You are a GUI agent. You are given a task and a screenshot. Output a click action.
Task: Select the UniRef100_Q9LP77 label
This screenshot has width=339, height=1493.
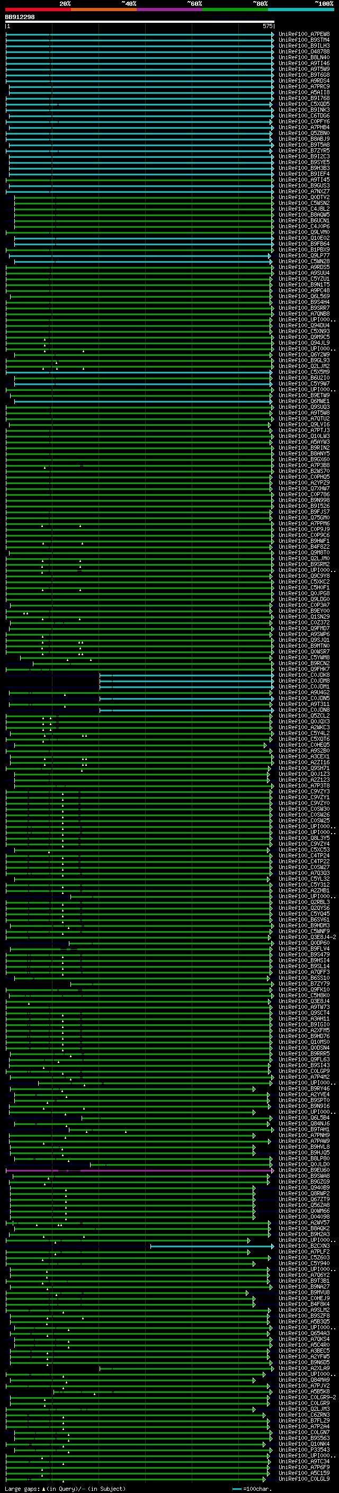pos(304,256)
